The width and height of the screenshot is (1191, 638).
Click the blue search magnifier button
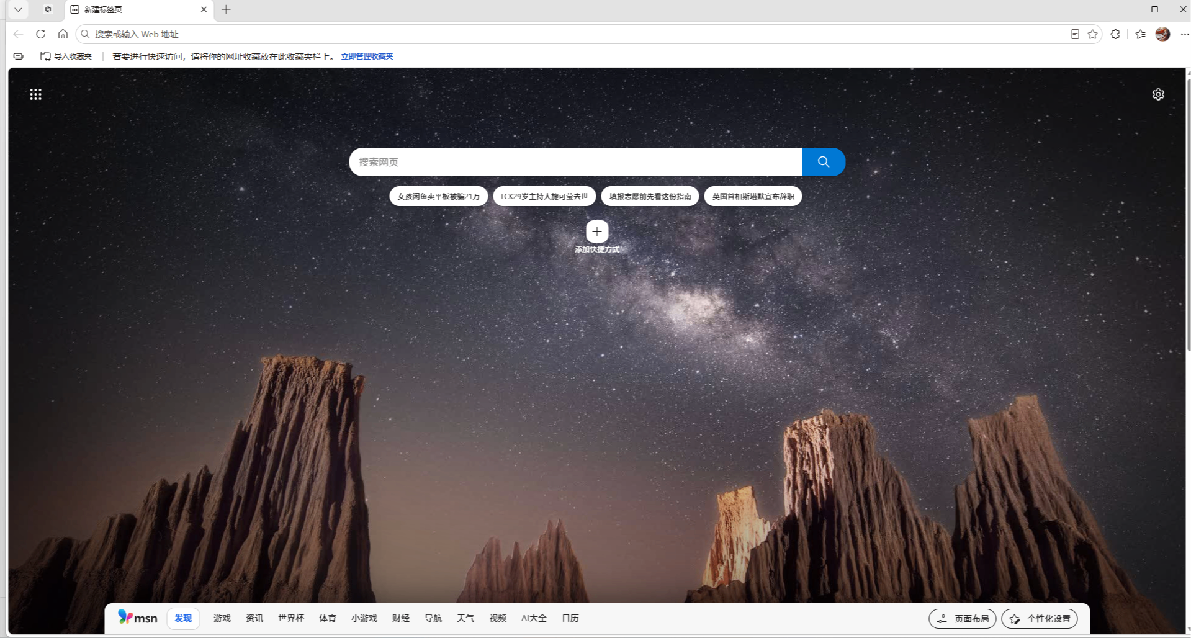click(x=824, y=162)
